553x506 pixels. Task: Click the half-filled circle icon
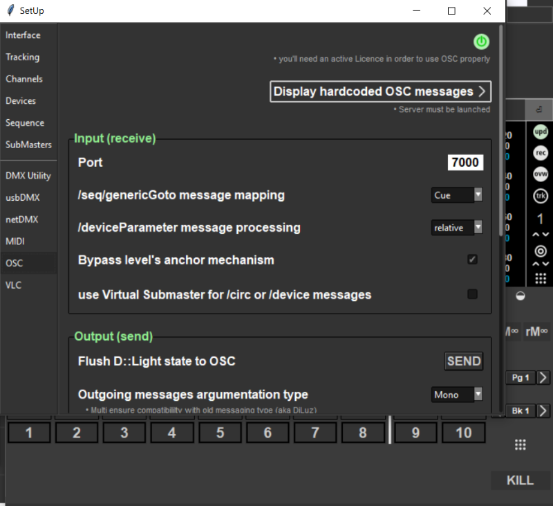click(x=521, y=296)
